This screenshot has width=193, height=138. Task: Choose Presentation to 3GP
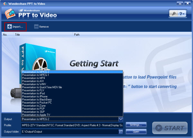[x=72, y=112]
